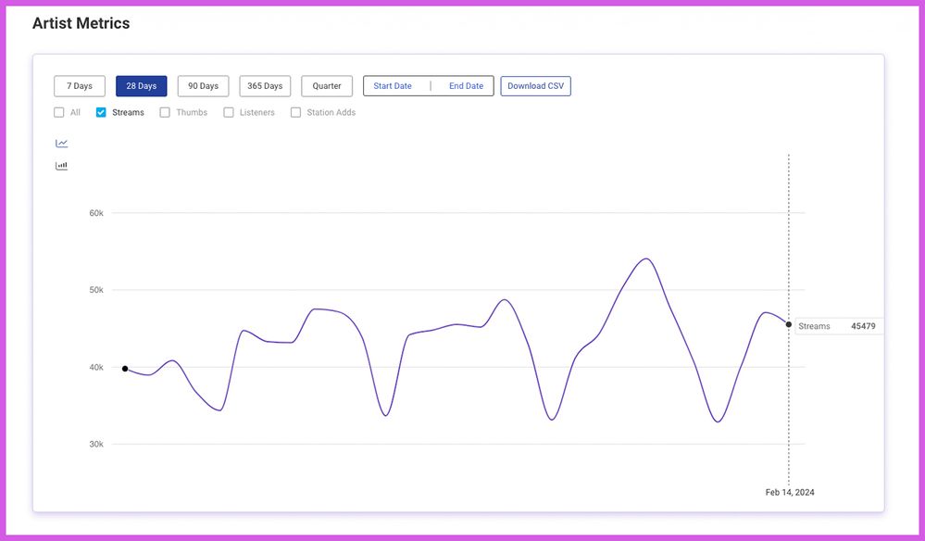Switch to the line chart view icon
925x541 pixels.
(62, 144)
